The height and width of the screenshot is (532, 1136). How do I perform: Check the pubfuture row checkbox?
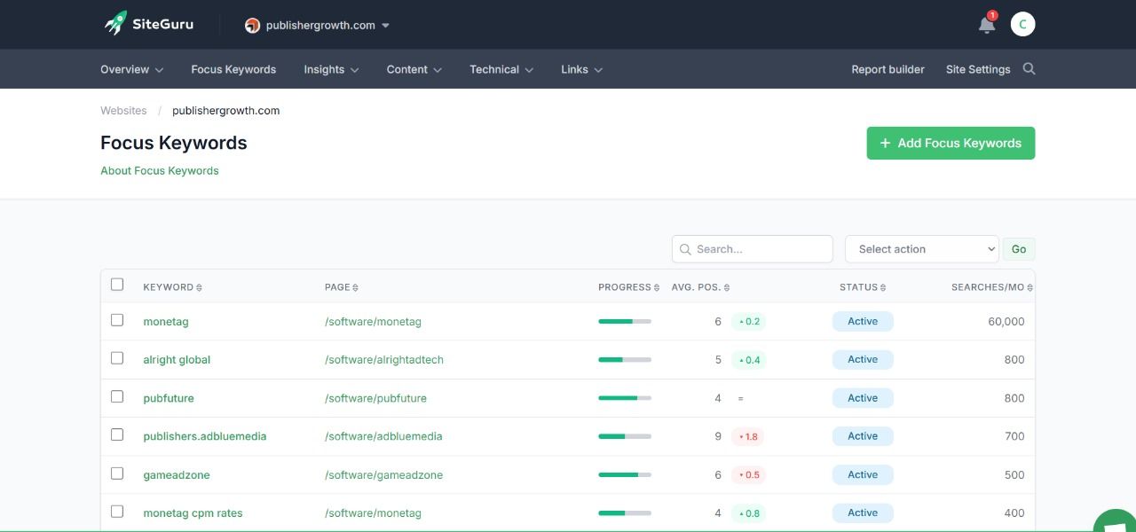click(117, 396)
